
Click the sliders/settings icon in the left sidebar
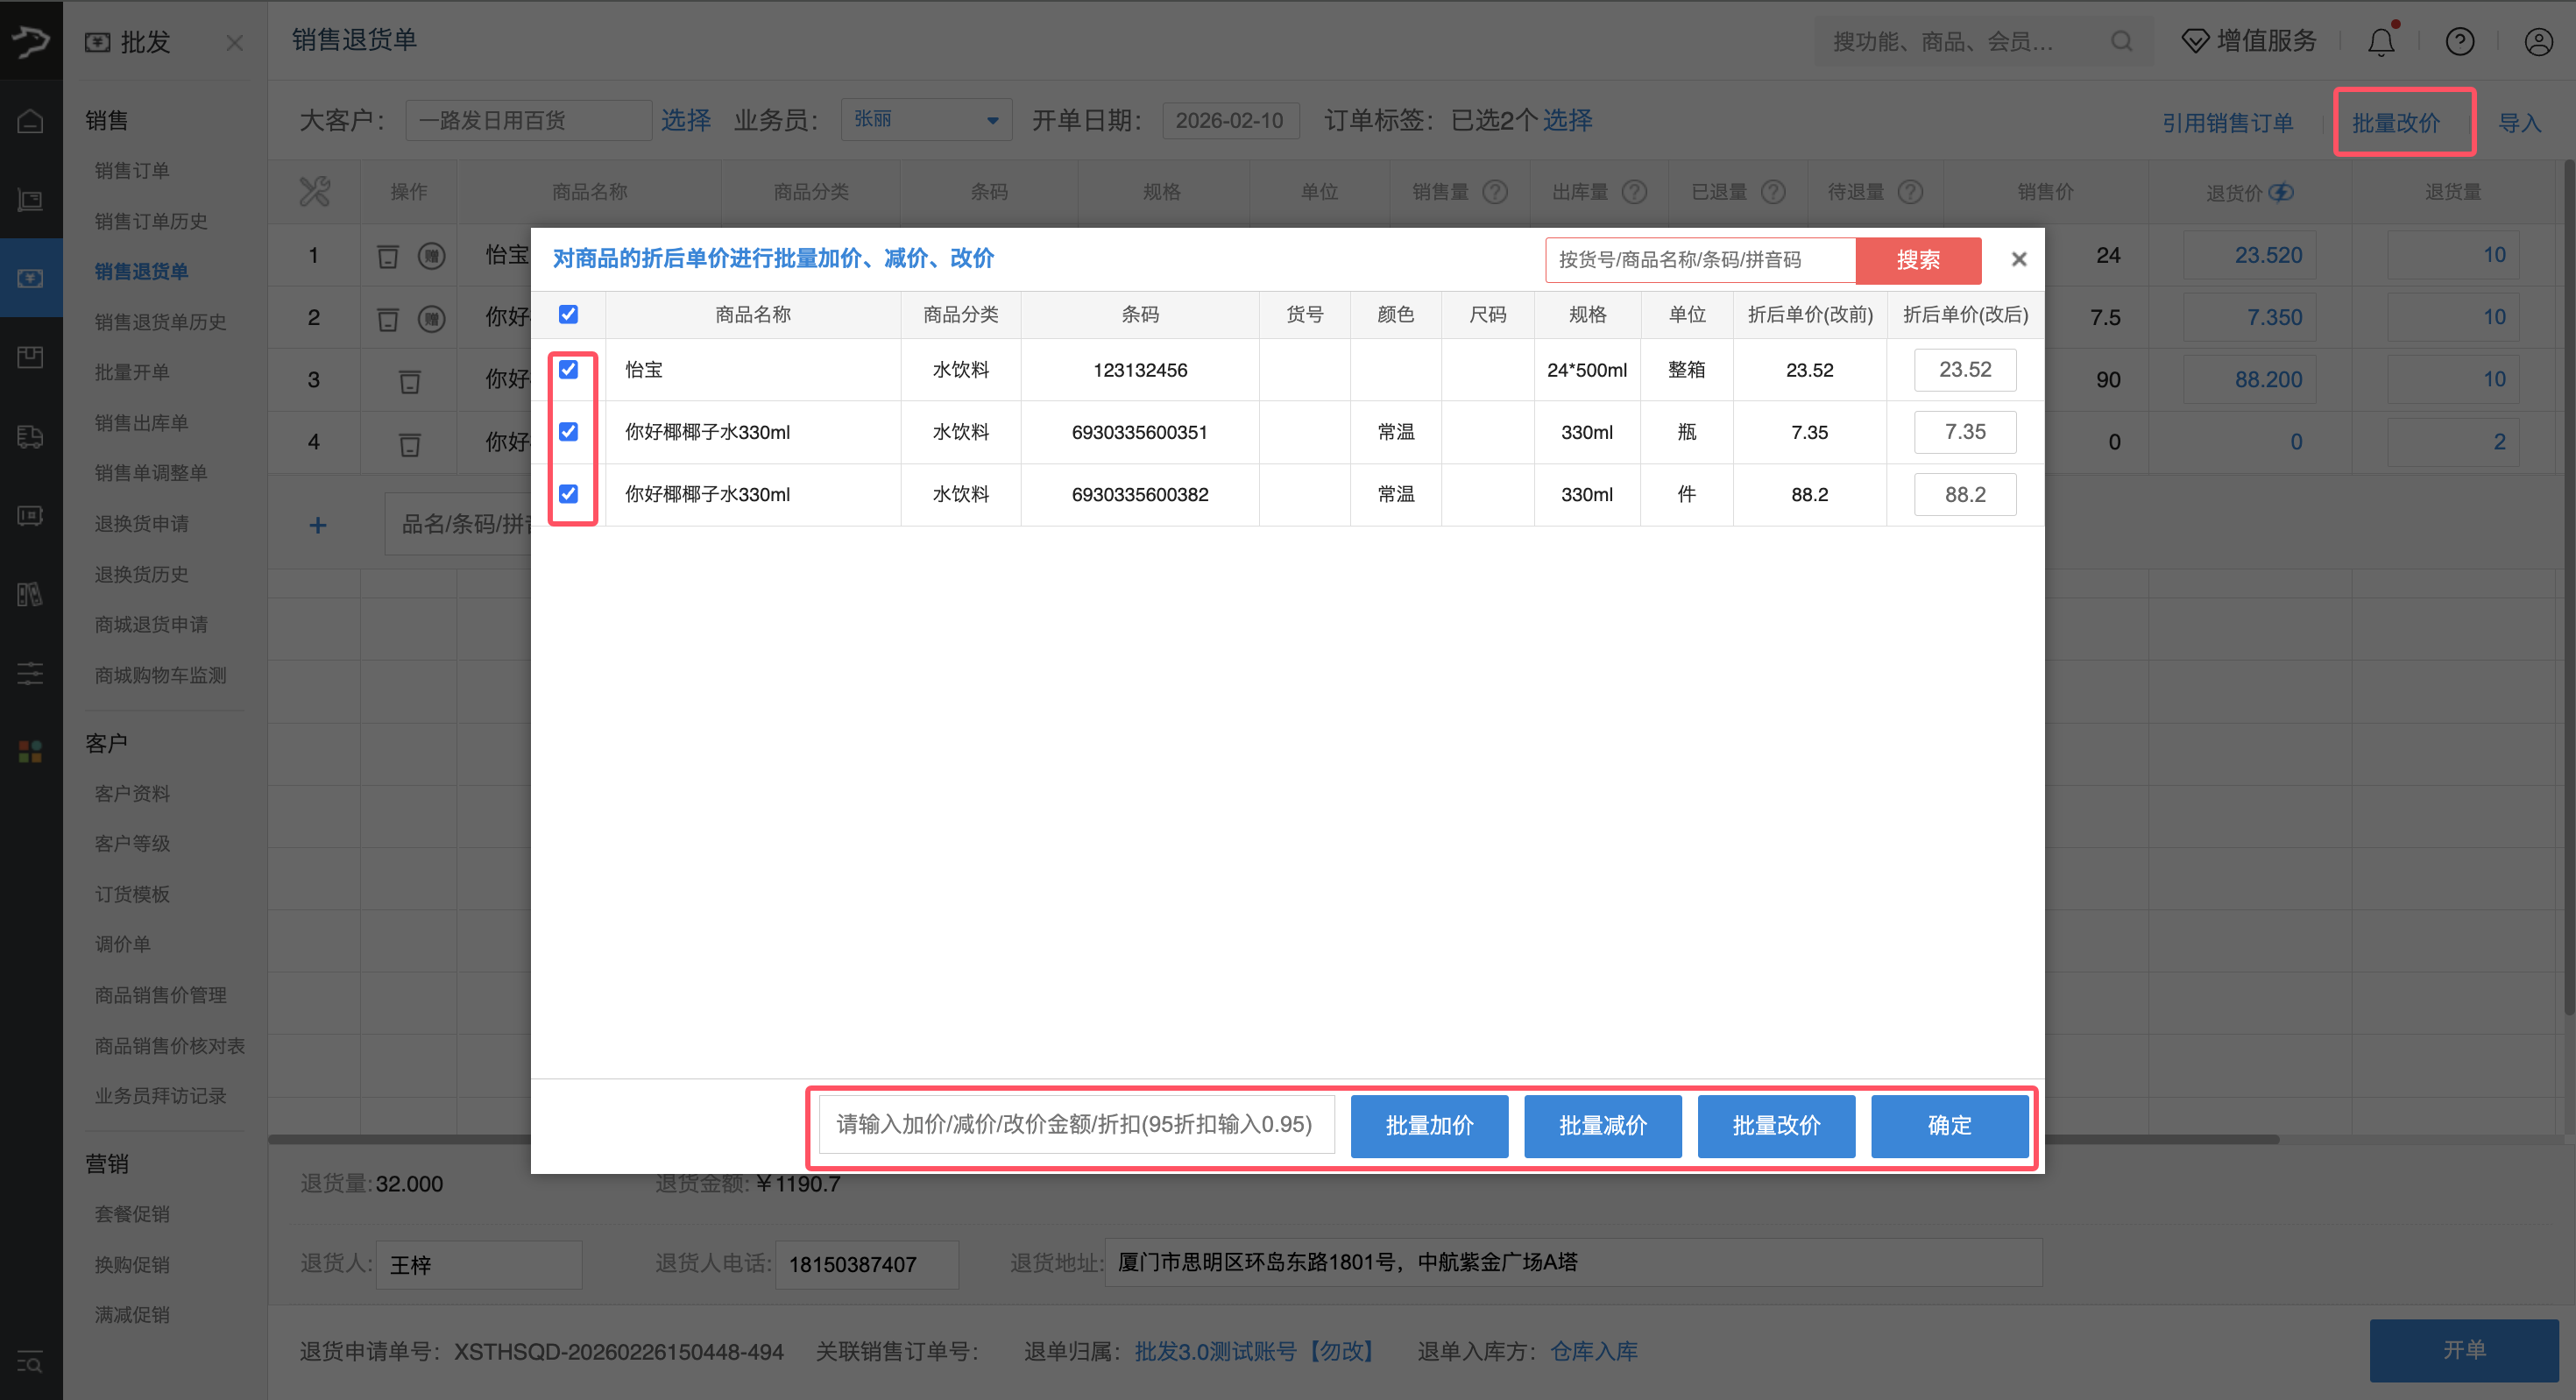pos(30,673)
